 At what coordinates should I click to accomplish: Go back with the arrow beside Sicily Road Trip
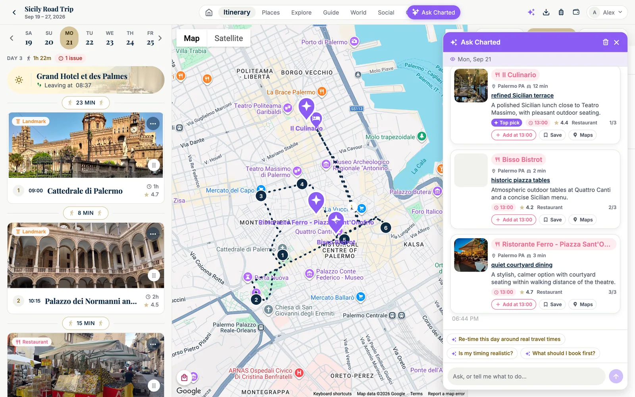(x=14, y=12)
